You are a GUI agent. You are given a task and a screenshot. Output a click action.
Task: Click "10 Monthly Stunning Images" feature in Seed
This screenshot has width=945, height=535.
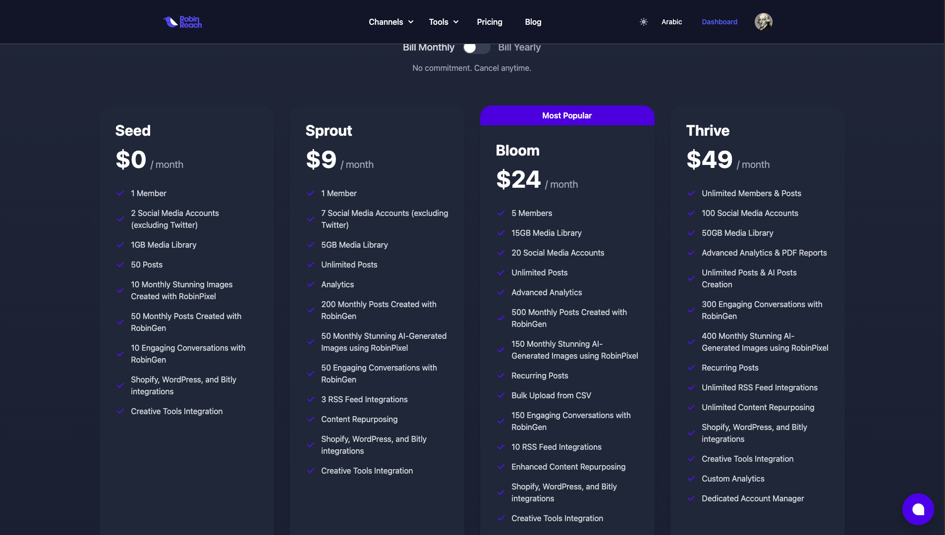(181, 290)
